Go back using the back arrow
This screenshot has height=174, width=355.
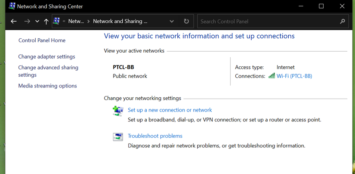(x=14, y=21)
